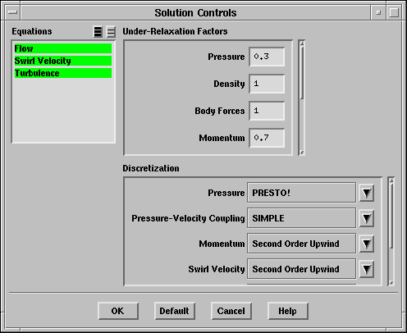Open Help for Solution Controls
The height and width of the screenshot is (333, 407).
pyautogui.click(x=288, y=311)
